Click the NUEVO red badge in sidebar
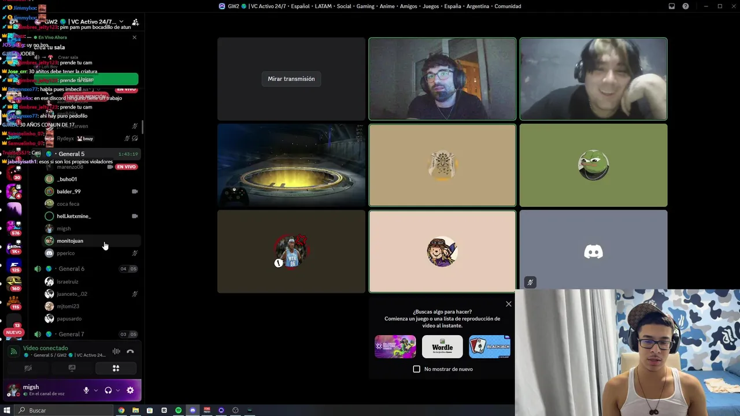Viewport: 740px width, 416px height. tap(13, 333)
